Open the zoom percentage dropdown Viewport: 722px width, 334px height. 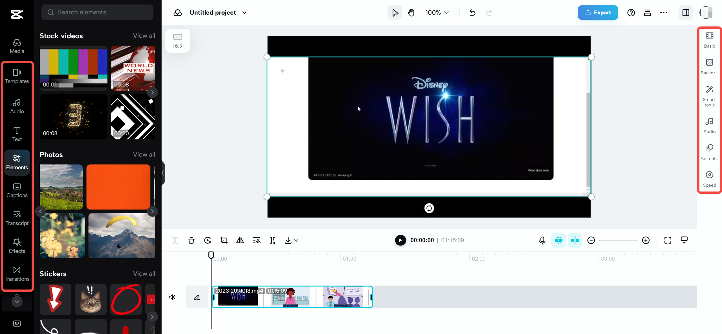click(x=437, y=12)
